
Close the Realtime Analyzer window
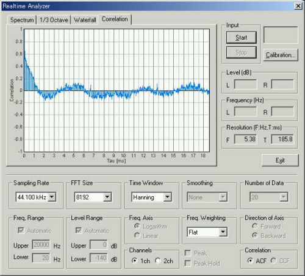298,6
